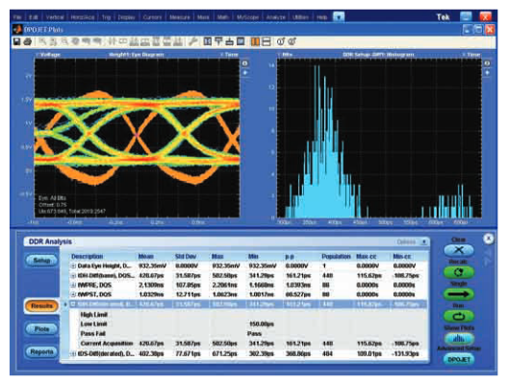Click the plus icon beside the histogram plot
The width and height of the screenshot is (508, 382).
[487, 73]
